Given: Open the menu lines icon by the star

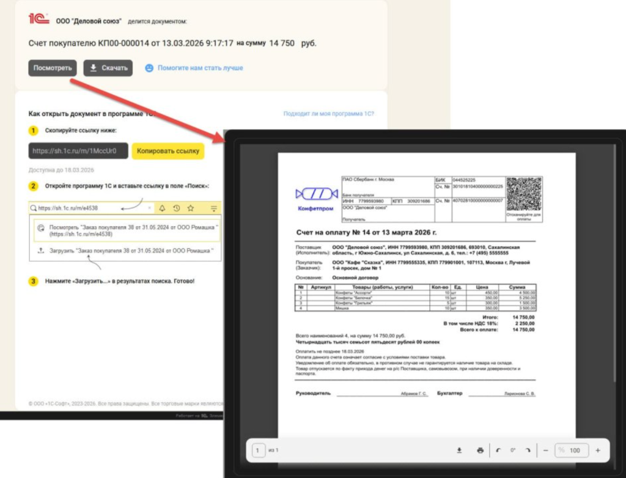Looking at the screenshot, I should tap(214, 208).
